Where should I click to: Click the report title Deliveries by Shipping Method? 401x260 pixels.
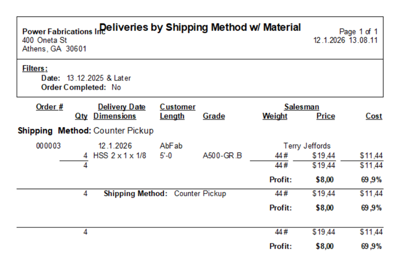[200, 27]
